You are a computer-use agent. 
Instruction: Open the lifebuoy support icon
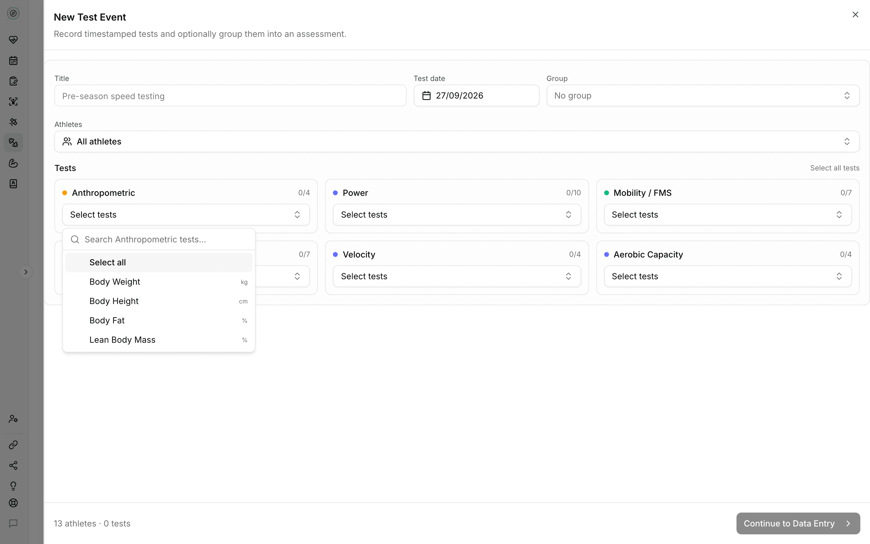point(13,503)
